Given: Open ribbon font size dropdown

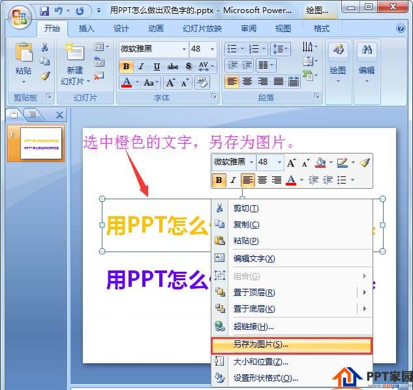Looking at the screenshot, I should coord(212,49).
